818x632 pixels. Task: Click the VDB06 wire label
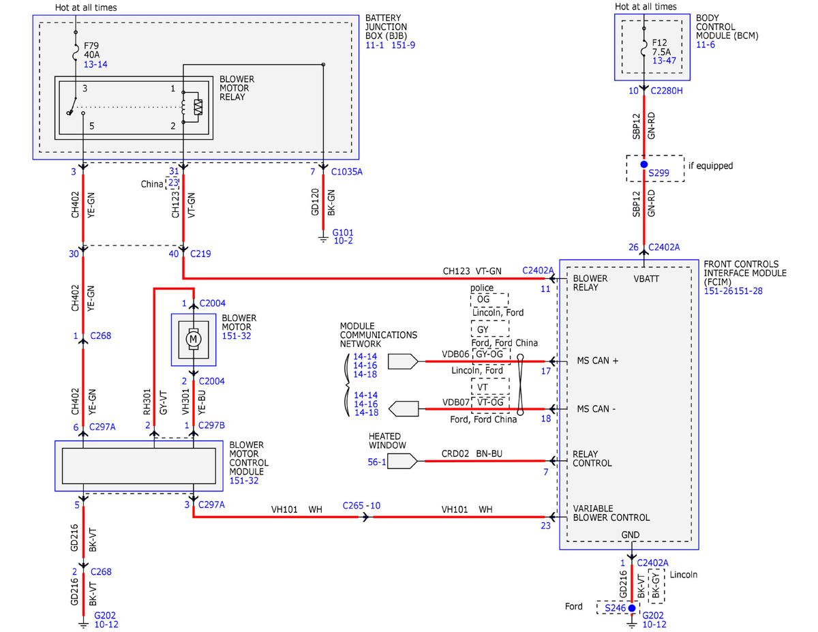tap(456, 355)
